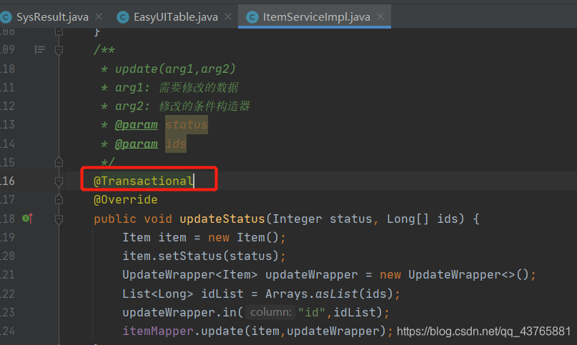Switch to the EasyUITable.java tab
Viewport: 577px width, 345px height.
tap(175, 17)
